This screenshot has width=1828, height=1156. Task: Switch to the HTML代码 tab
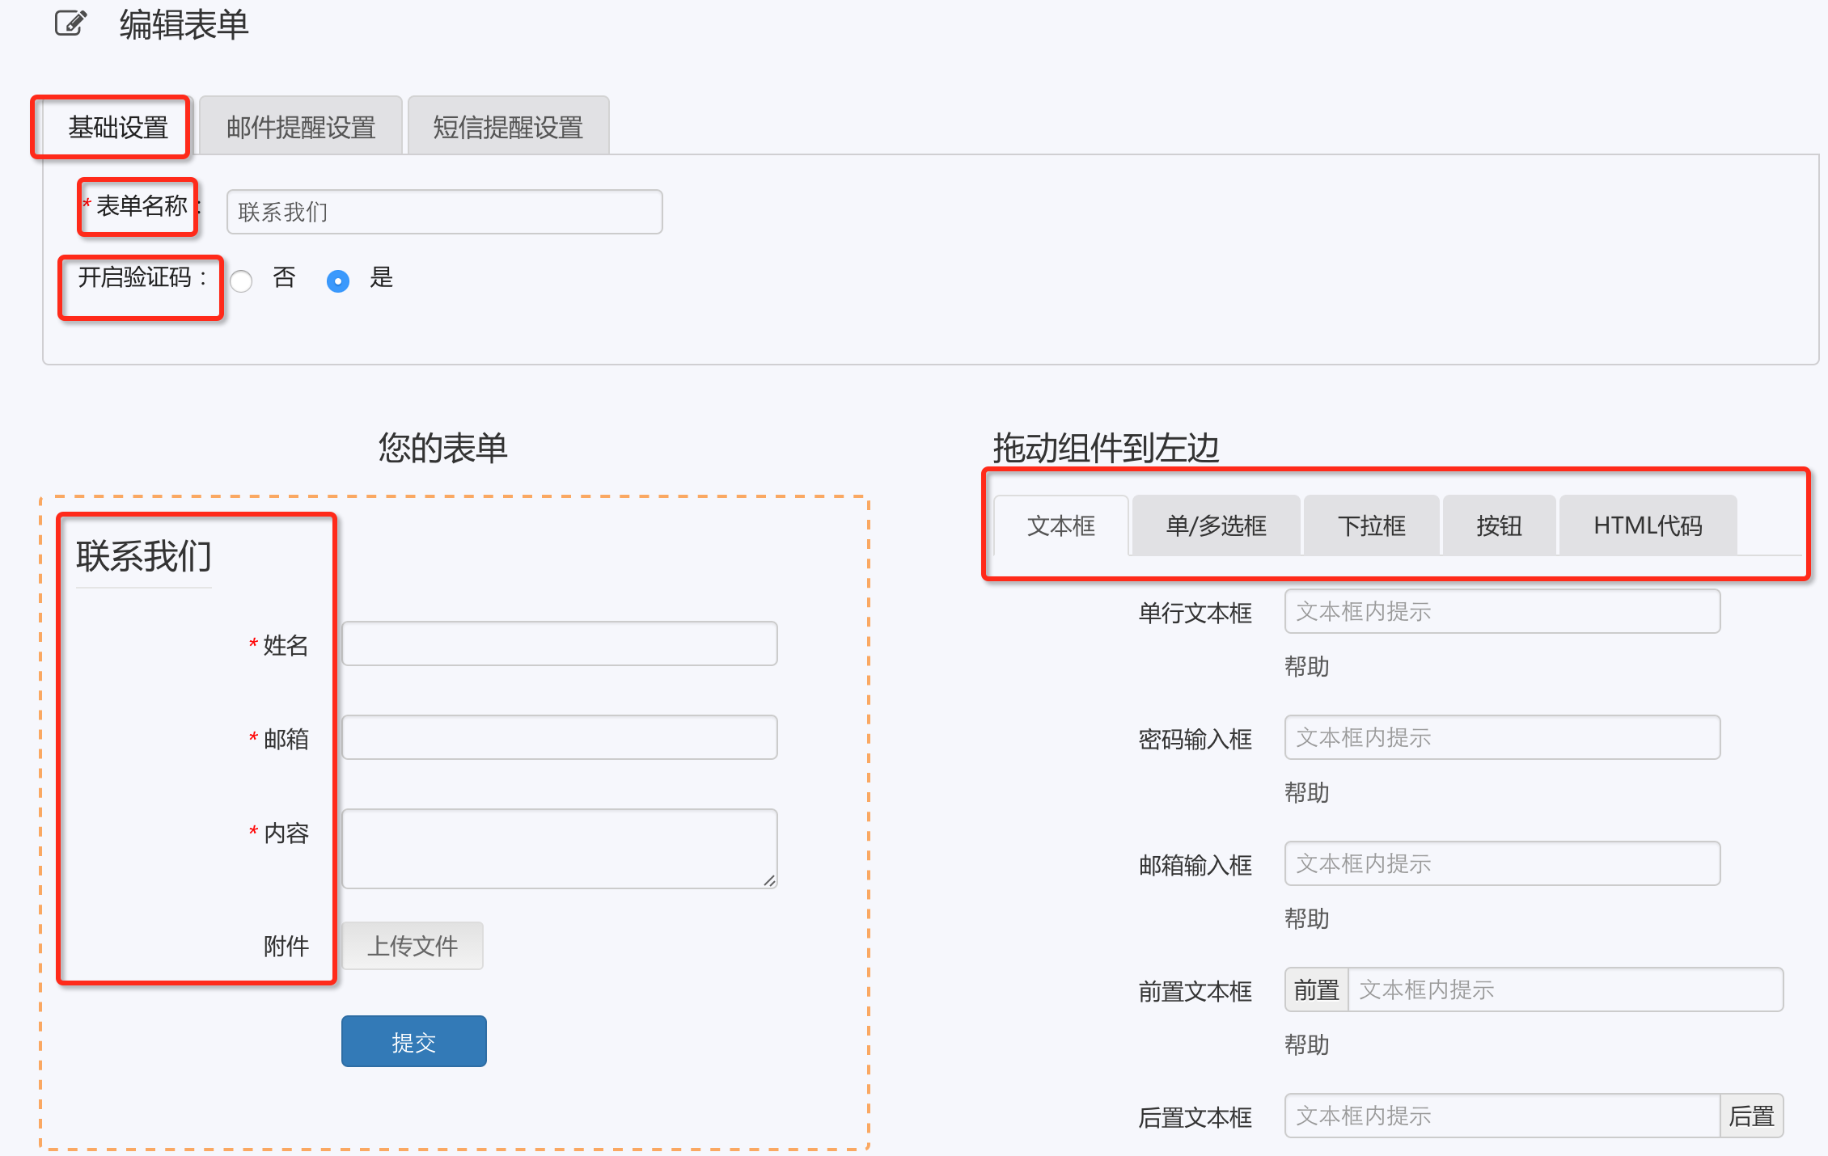(1648, 526)
